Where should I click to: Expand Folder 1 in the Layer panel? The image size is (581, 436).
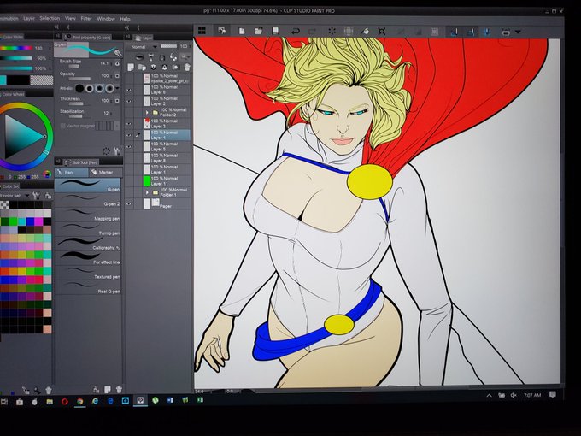[147, 192]
